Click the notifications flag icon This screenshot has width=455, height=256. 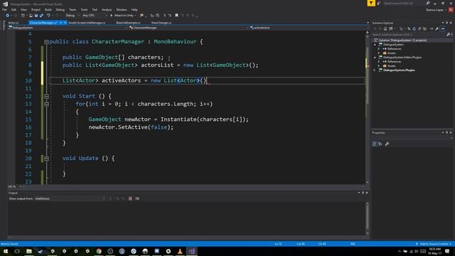(371, 3)
